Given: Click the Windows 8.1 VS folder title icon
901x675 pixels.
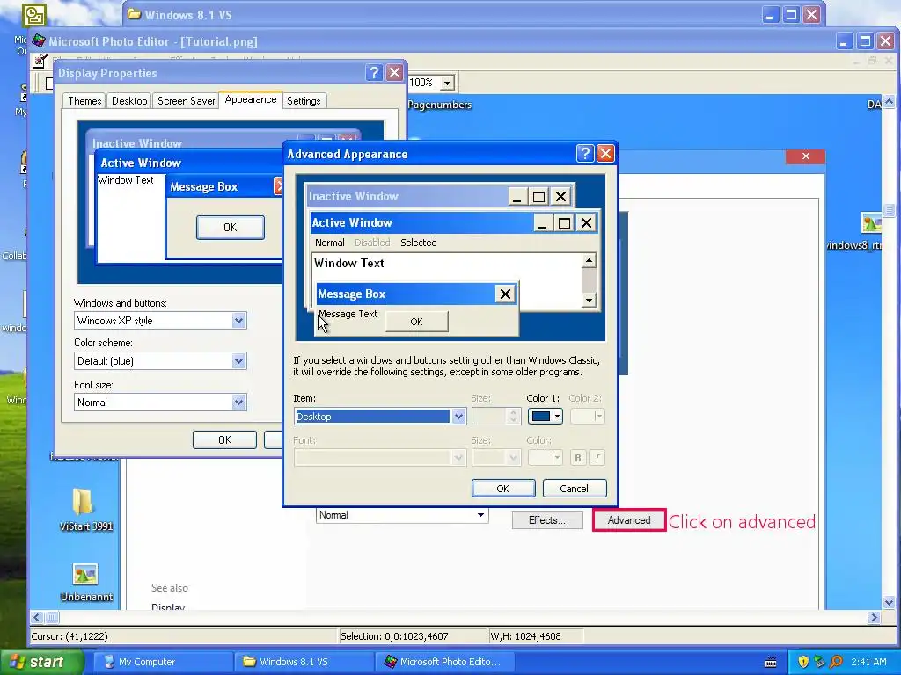Looking at the screenshot, I should pos(135,14).
